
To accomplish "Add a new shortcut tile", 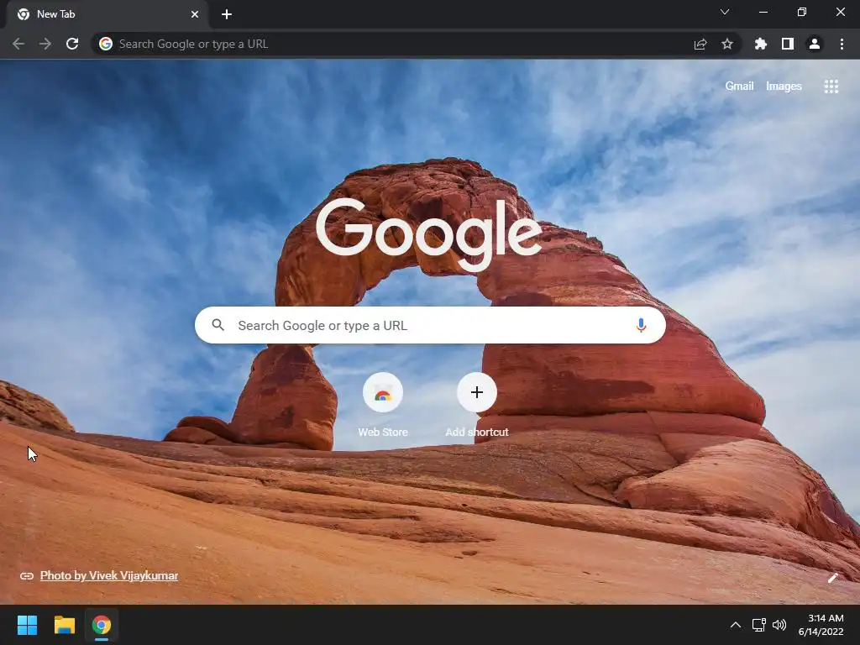I will (x=477, y=406).
